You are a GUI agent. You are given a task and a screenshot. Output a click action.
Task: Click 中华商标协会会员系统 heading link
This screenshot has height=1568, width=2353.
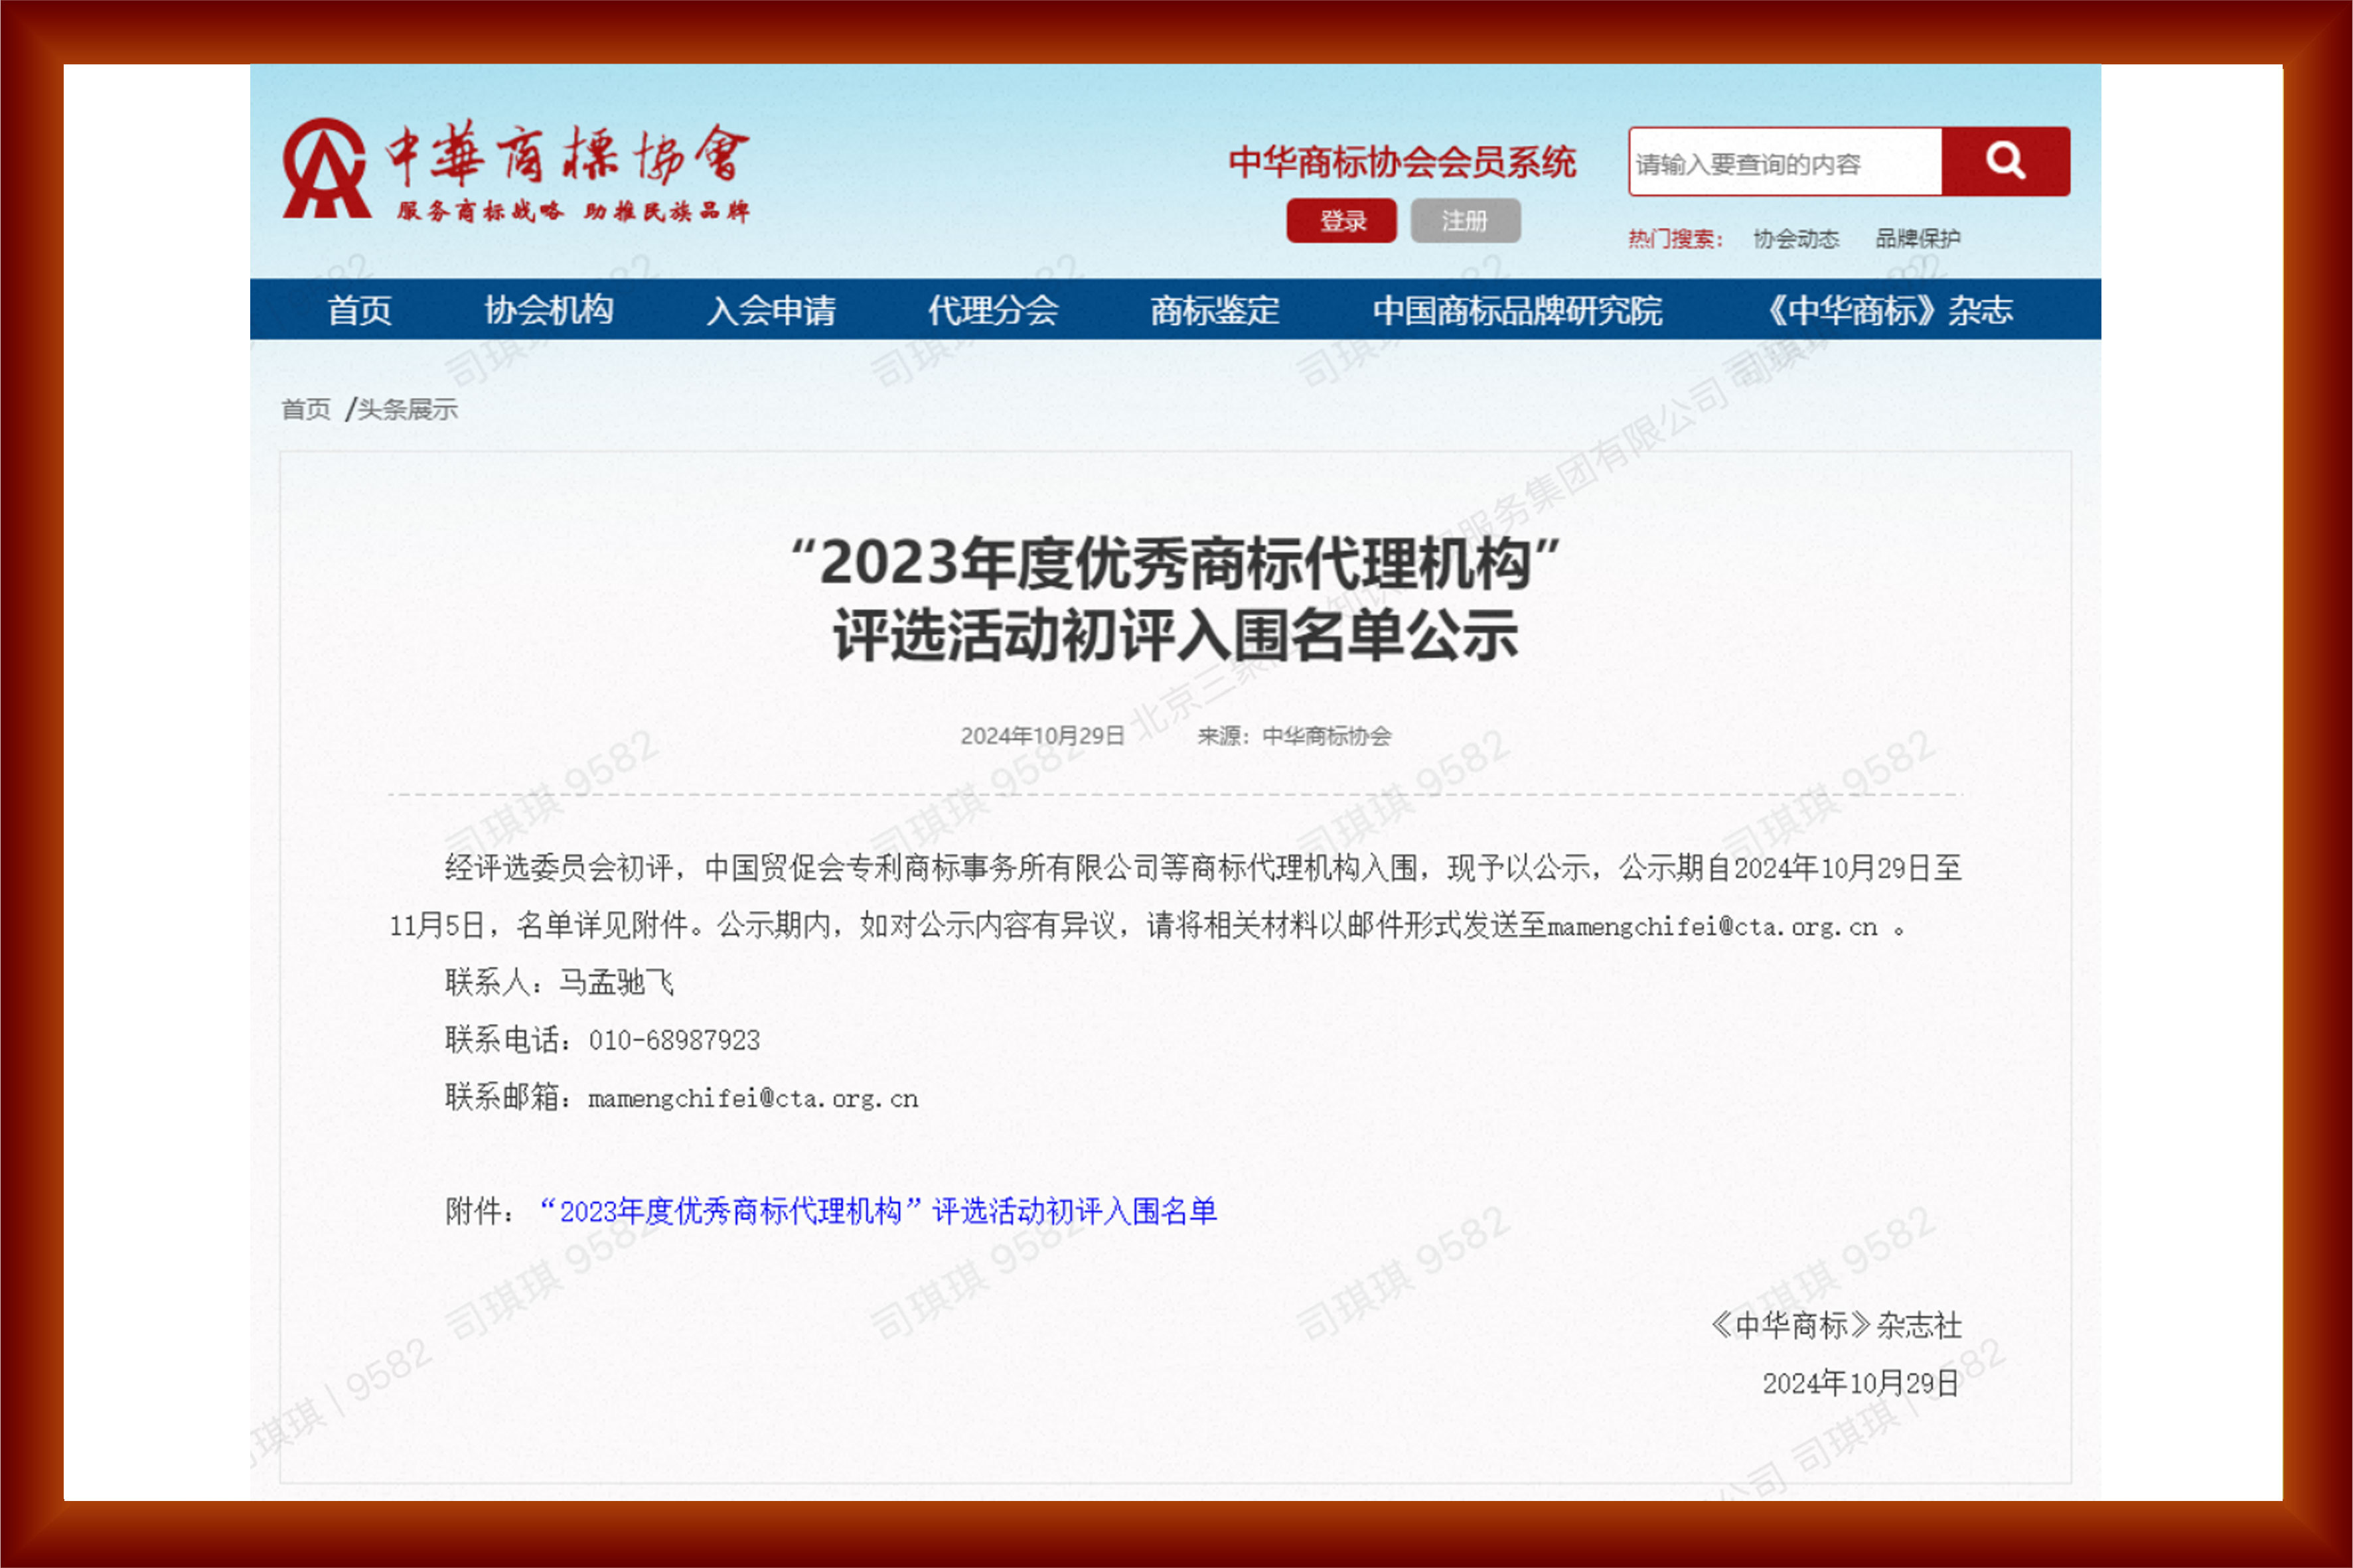1402,162
